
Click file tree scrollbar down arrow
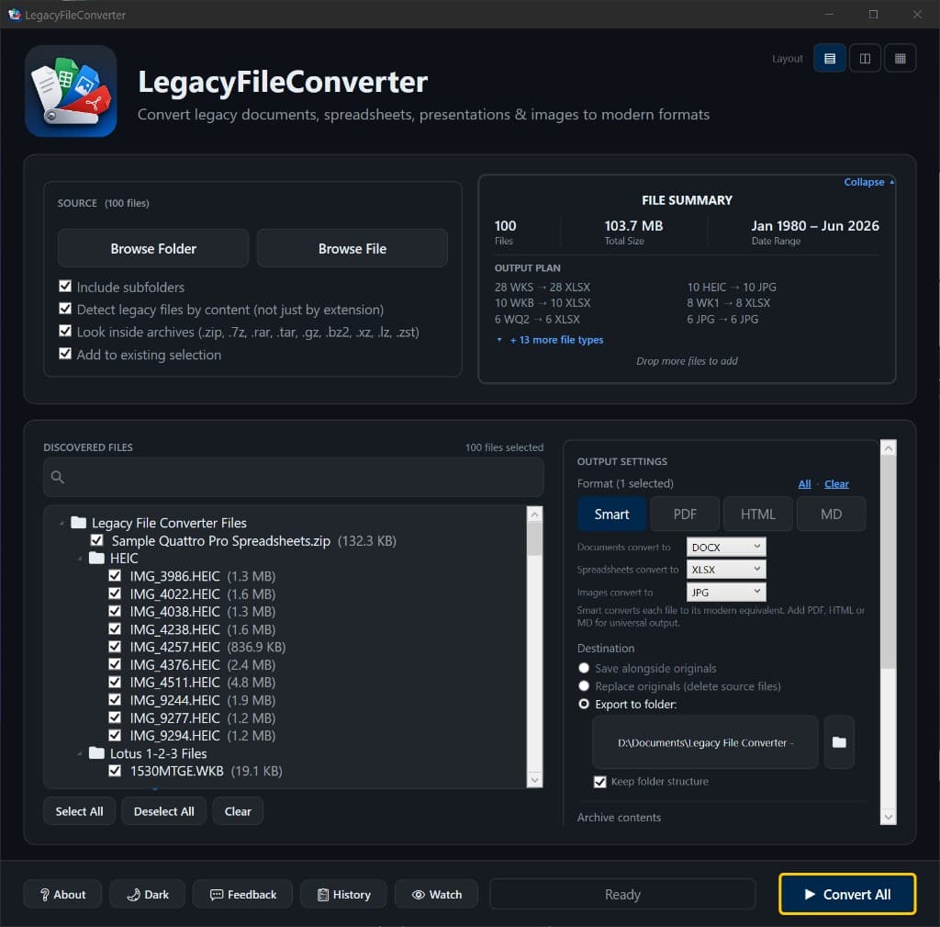534,779
